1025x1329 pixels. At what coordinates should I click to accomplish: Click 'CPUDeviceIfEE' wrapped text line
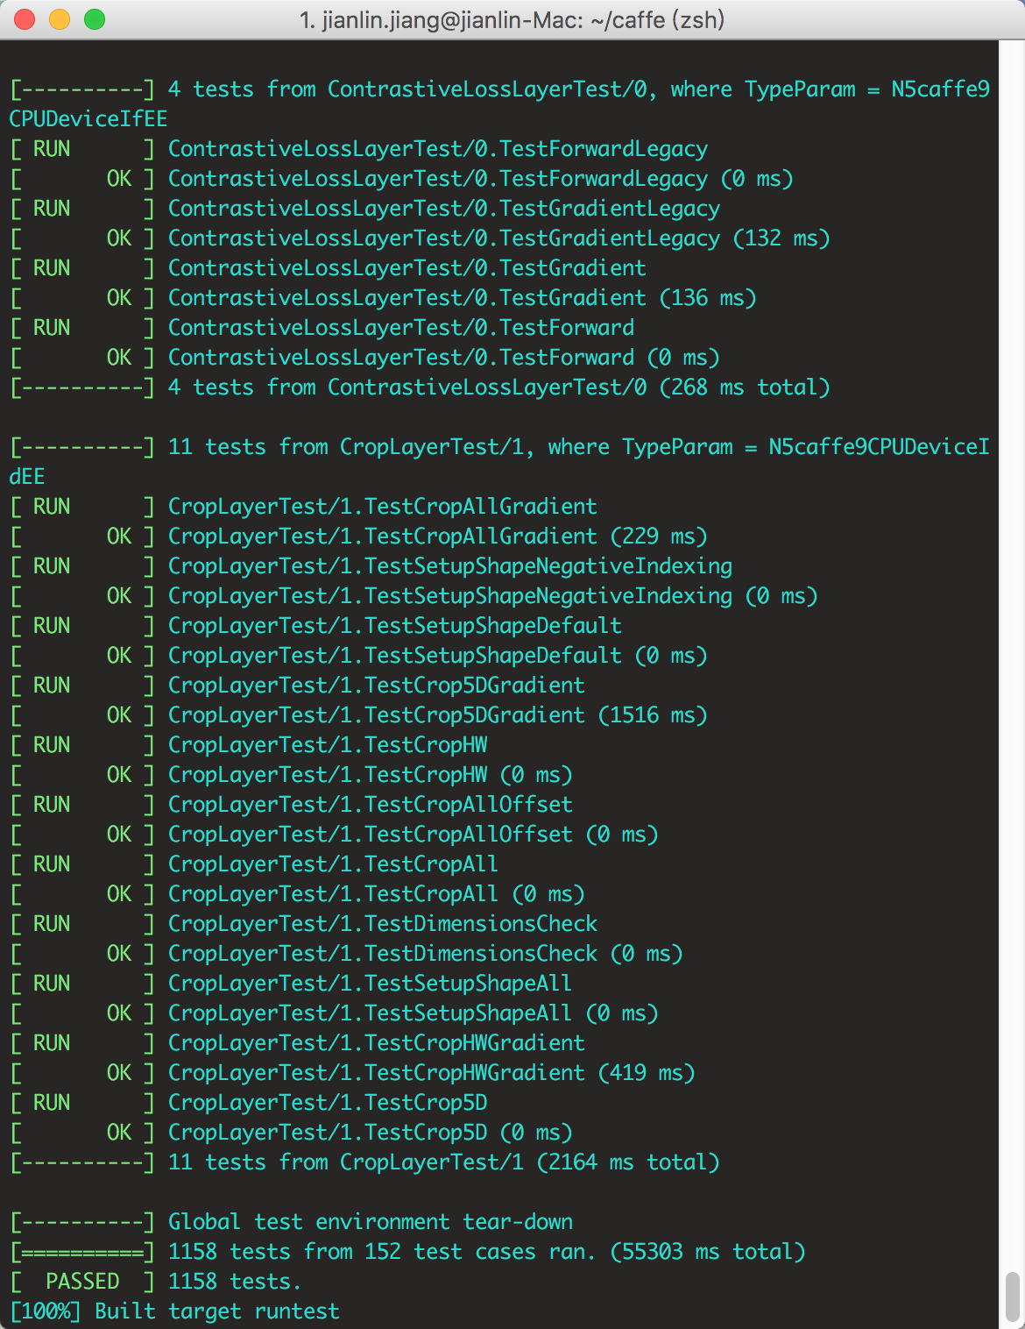point(88,119)
